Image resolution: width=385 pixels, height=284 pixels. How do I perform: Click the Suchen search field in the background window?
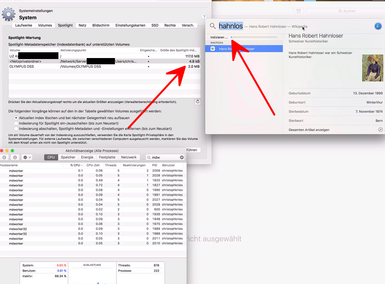click(x=346, y=11)
